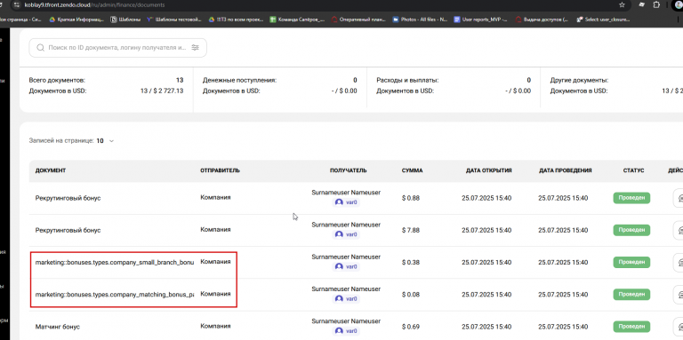Click user avatar icon next to var0 in first row
Screen dimensions: 683x340
pyautogui.click(x=339, y=202)
